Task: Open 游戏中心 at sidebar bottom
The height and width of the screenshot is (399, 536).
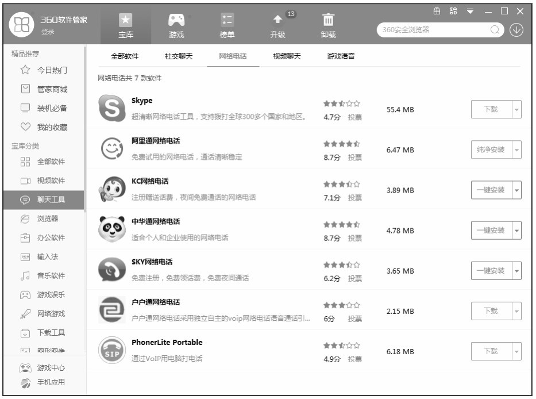Action: (42, 367)
